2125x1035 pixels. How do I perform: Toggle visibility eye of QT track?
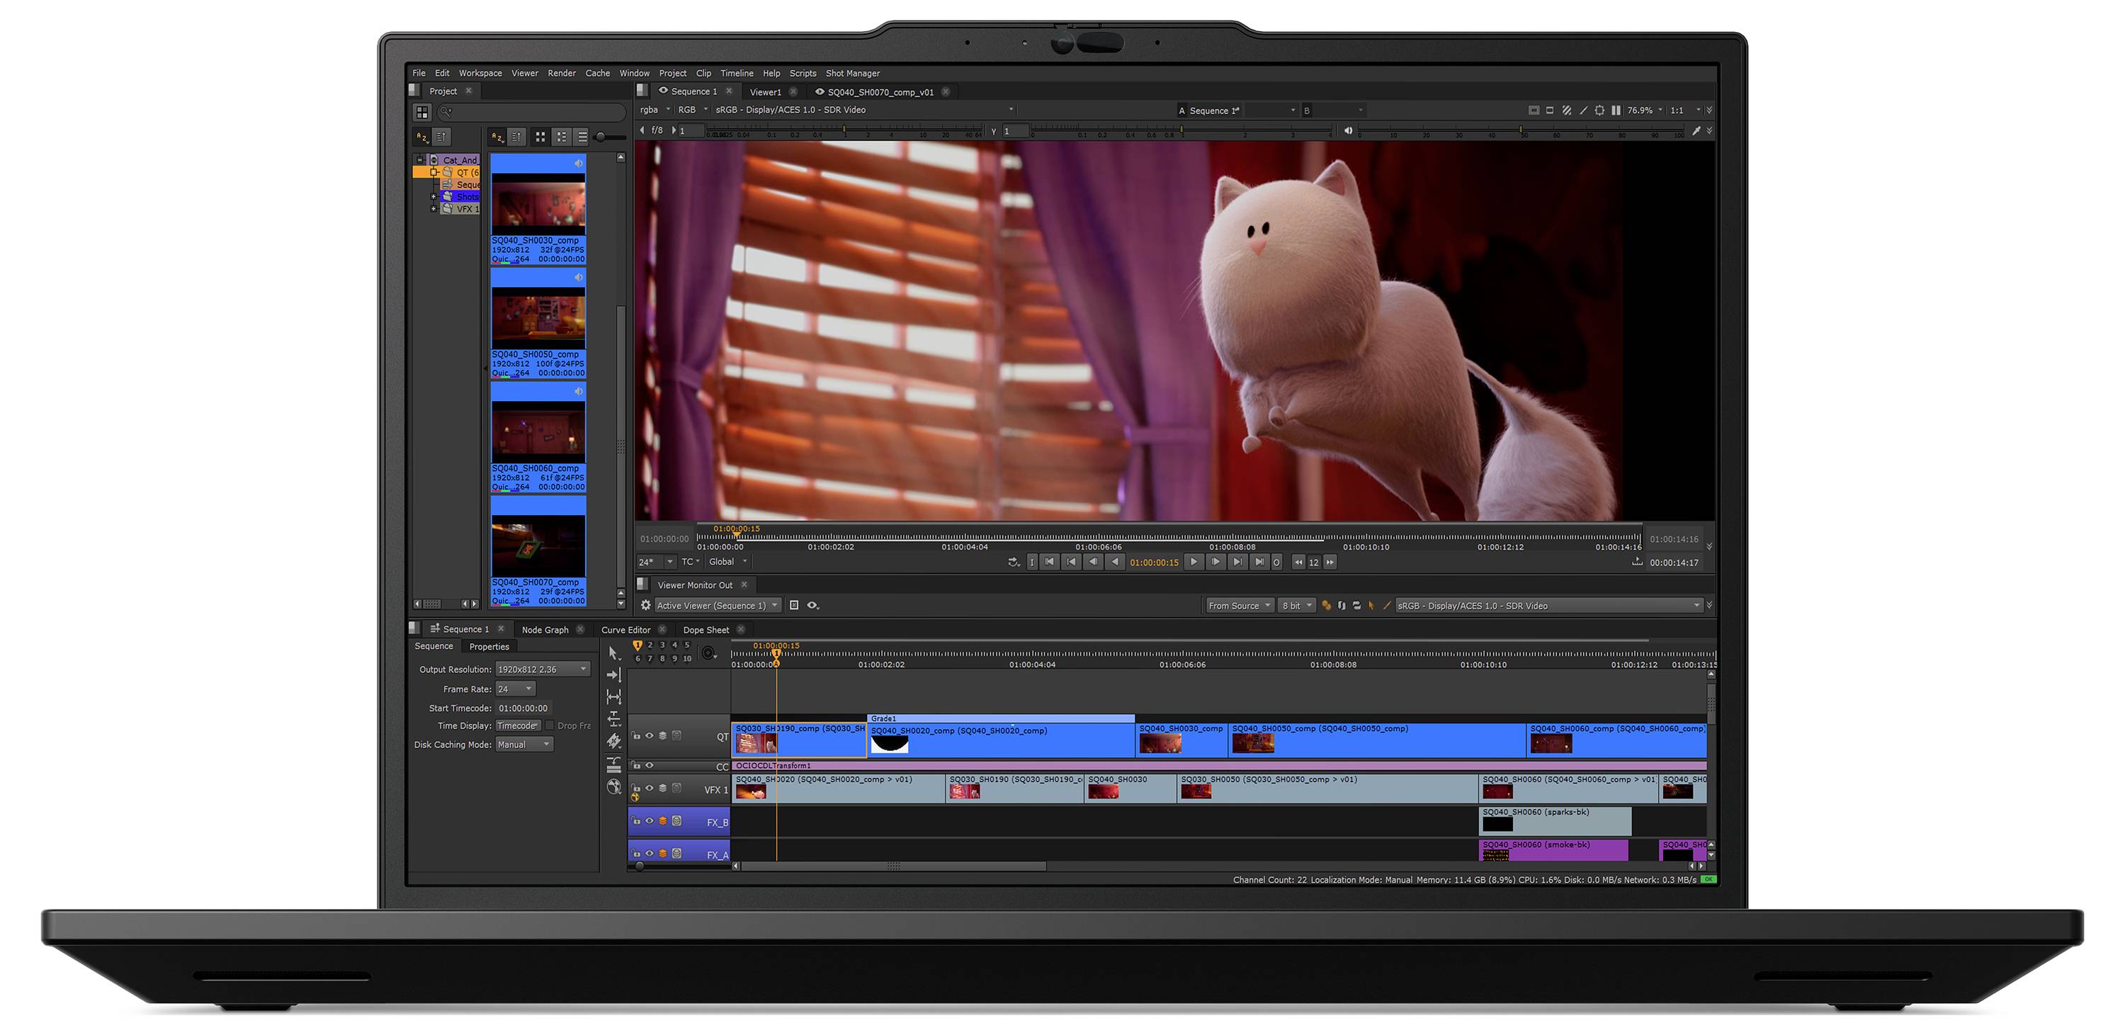coord(650,735)
